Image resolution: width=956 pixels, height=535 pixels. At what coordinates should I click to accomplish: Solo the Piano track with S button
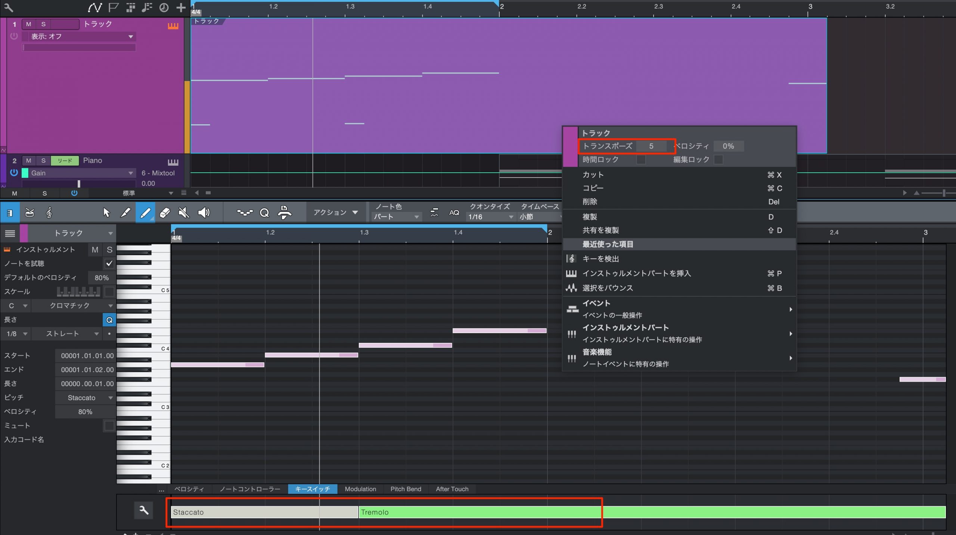pyautogui.click(x=43, y=160)
